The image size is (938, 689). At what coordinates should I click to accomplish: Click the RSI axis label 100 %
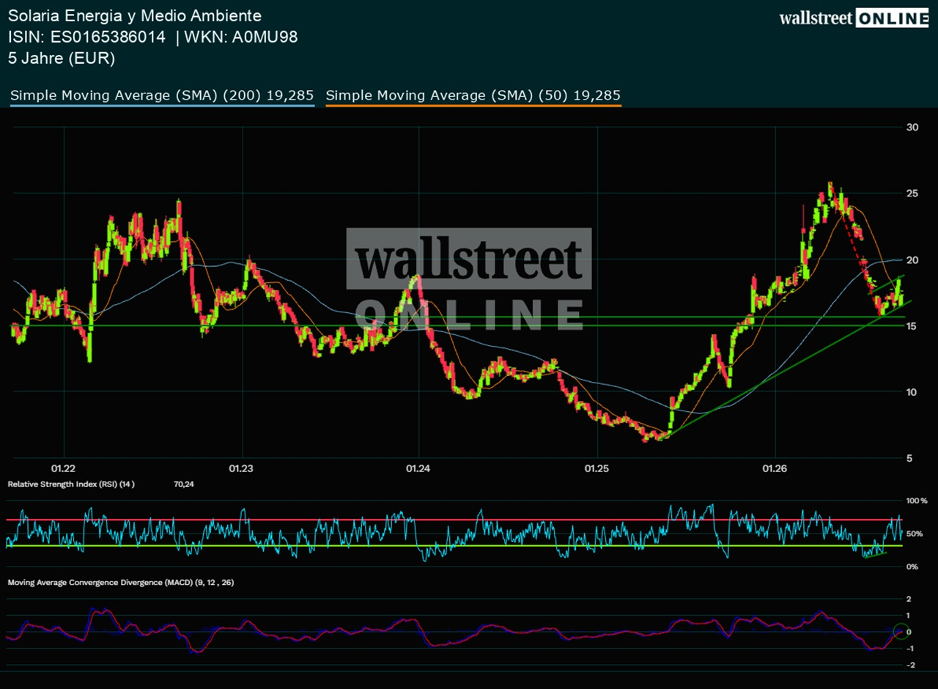917,501
